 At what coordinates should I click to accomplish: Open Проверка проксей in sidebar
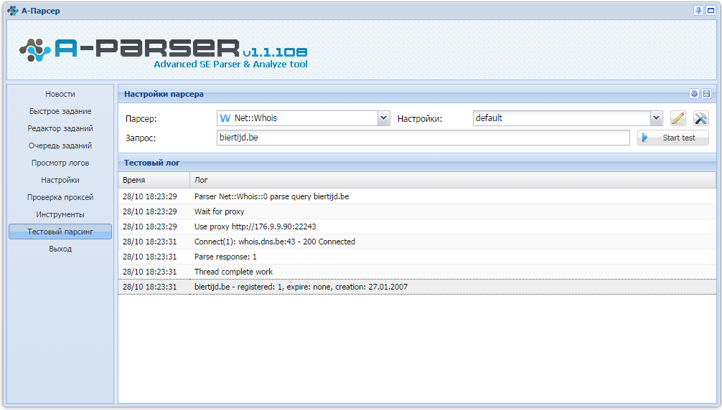[x=60, y=197]
